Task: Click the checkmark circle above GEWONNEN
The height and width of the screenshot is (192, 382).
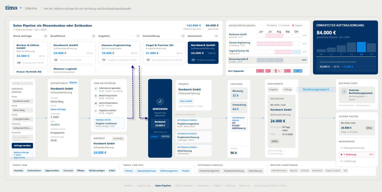Action: 160,101
